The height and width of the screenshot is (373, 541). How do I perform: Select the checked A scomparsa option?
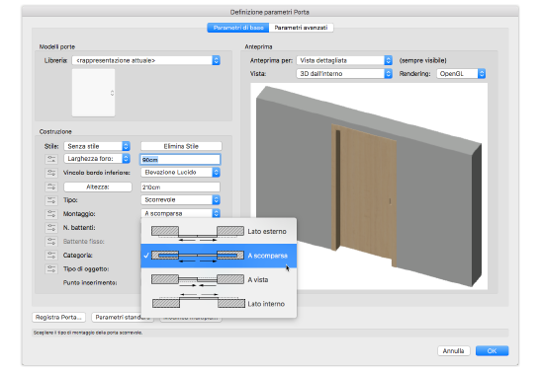click(x=219, y=256)
